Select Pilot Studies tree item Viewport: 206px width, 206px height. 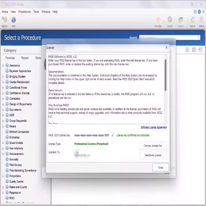pos(16,165)
